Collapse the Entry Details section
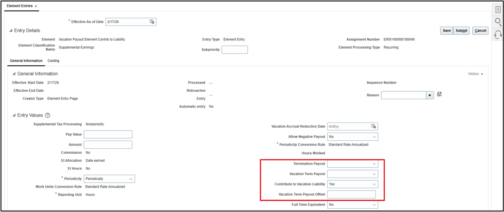 point(12,31)
